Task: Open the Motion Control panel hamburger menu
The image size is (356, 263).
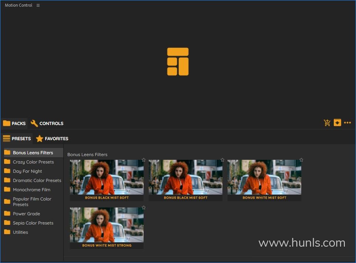Action: (x=38, y=6)
